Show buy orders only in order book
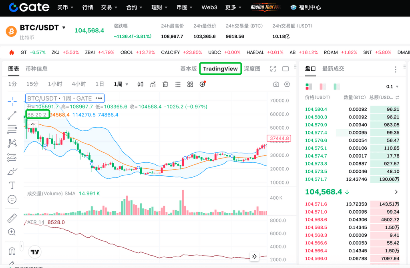The image size is (410, 268). click(337, 86)
